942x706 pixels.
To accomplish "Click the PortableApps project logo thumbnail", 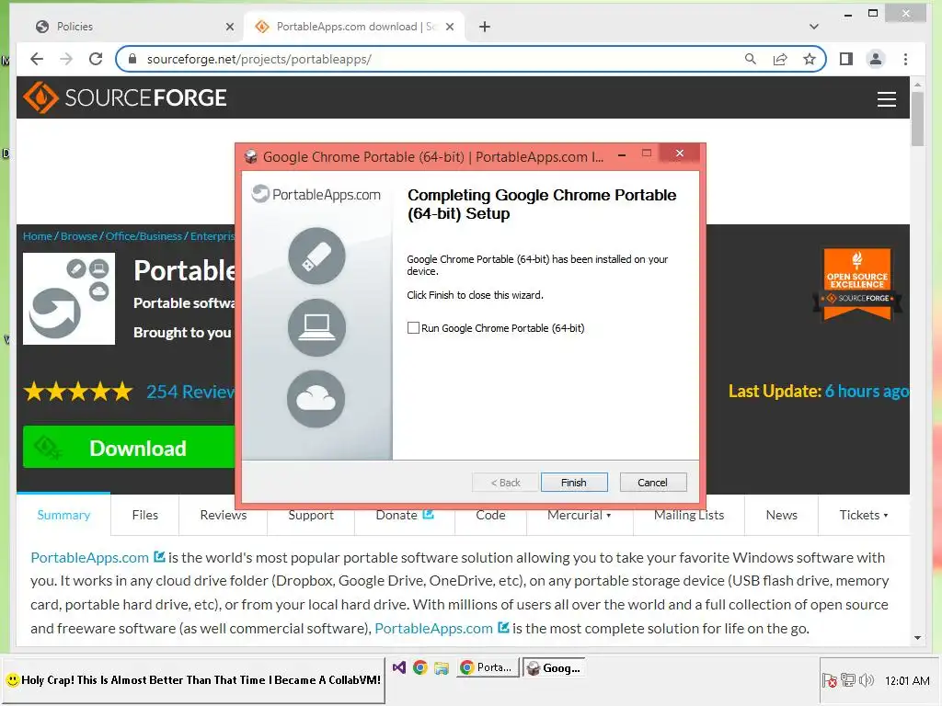I will 69,299.
